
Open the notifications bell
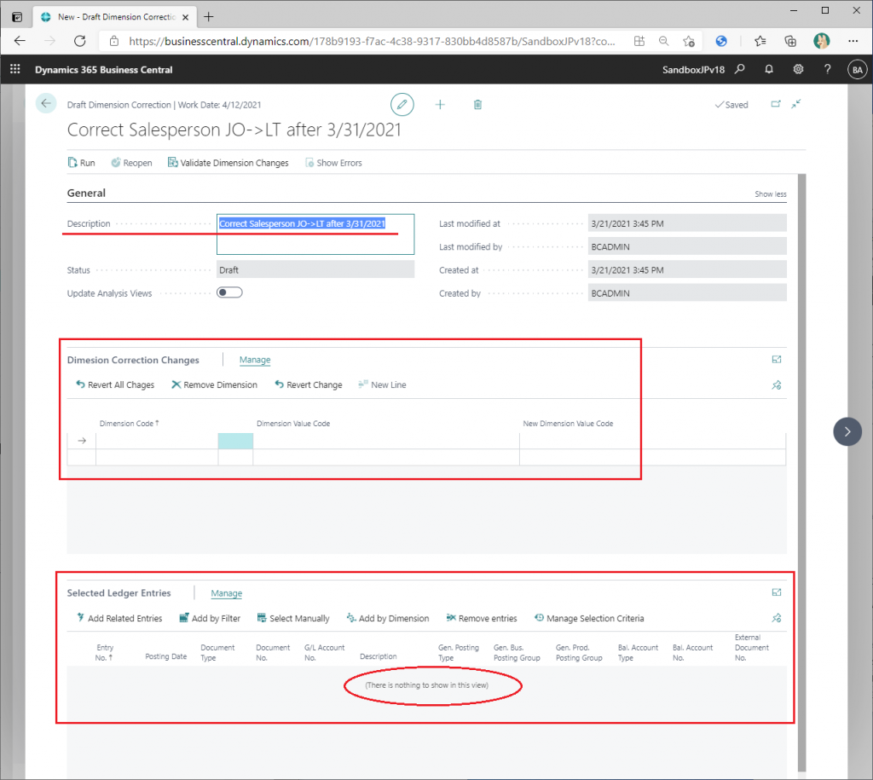pos(769,70)
